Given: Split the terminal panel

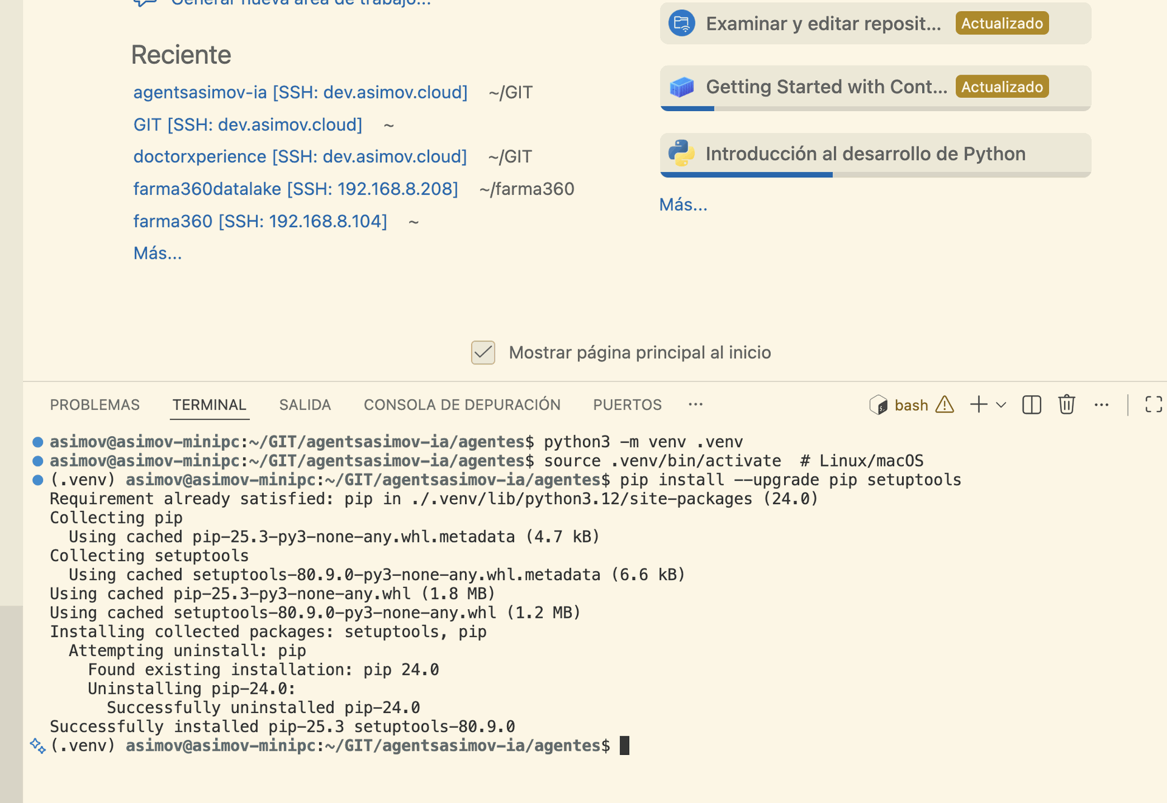Looking at the screenshot, I should tap(1031, 405).
